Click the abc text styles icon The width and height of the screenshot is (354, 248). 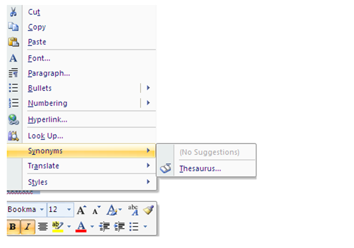pos(133,209)
